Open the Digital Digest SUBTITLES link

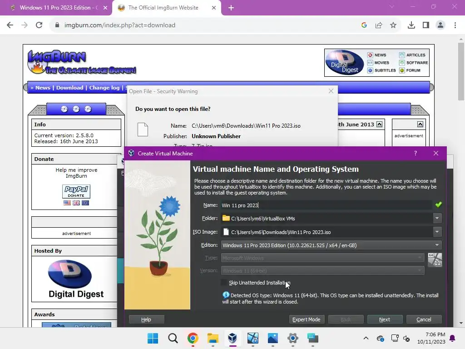(x=381, y=70)
